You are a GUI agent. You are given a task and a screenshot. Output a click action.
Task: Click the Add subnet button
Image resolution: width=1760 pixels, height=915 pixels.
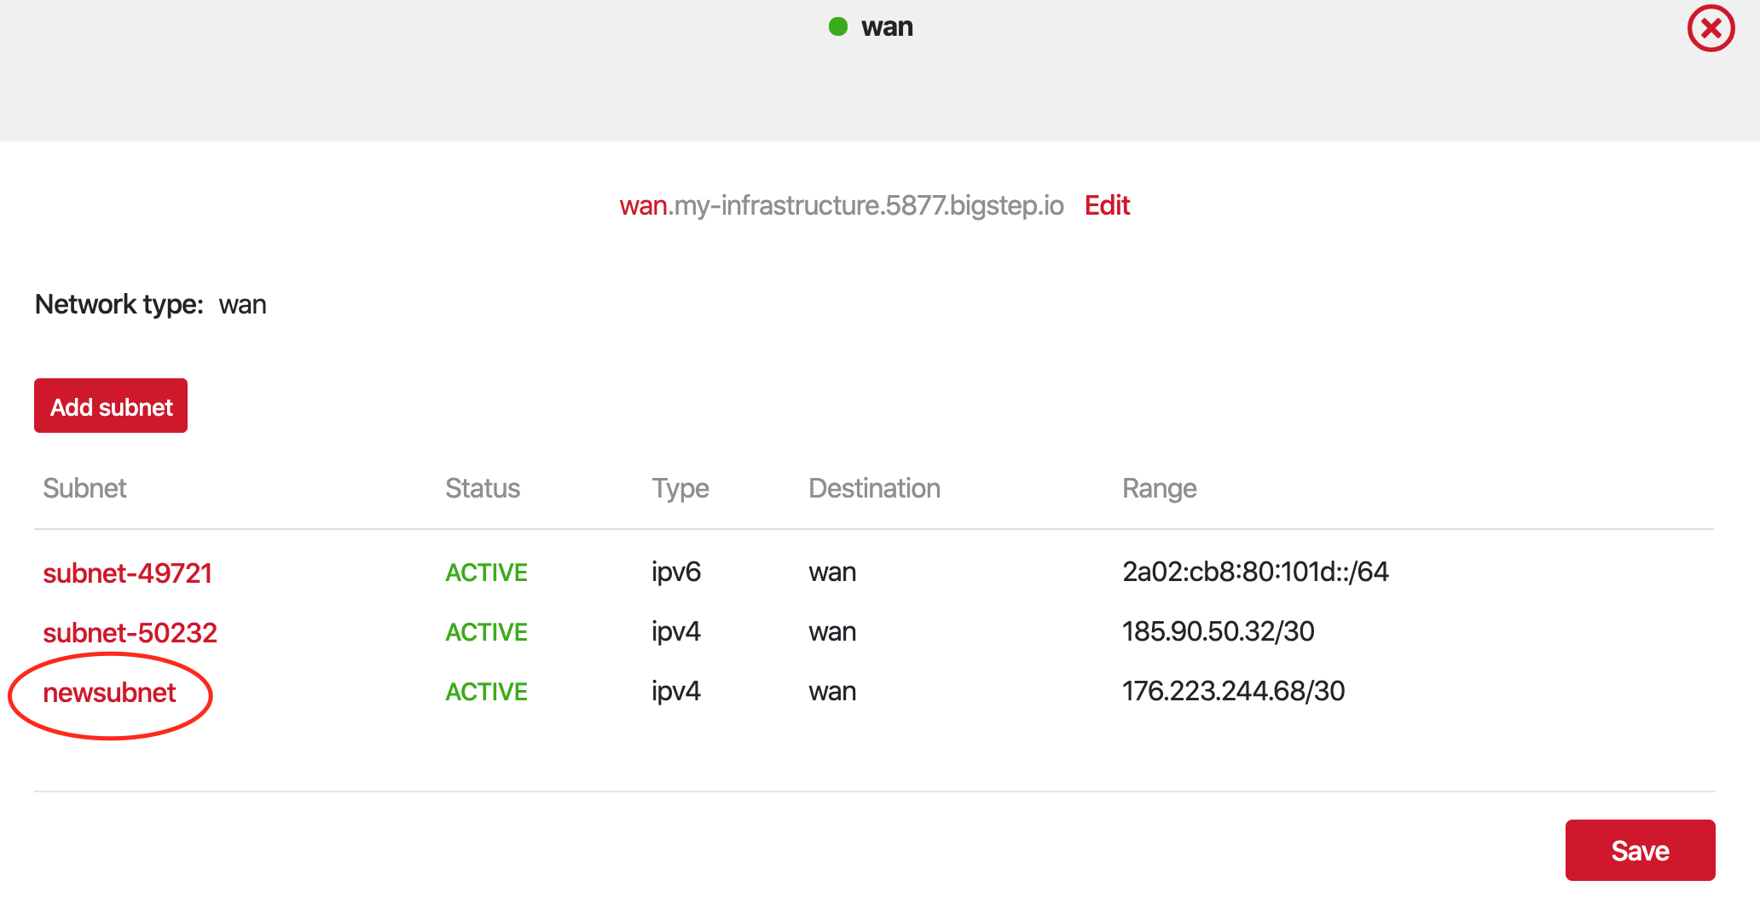pyautogui.click(x=111, y=406)
